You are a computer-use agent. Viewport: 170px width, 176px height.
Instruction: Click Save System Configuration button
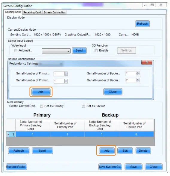tap(110, 167)
